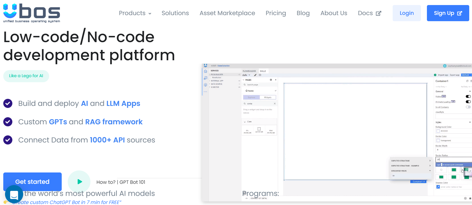Go to the Solutions page
The height and width of the screenshot is (205, 472).
(175, 13)
